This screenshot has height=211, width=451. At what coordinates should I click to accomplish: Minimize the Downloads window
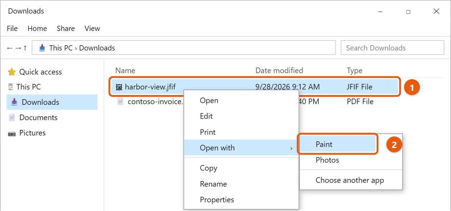pyautogui.click(x=380, y=11)
